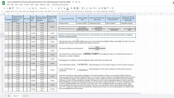174x98 pixels.
Task: Click the Redo arrow in toolbar
Action: pos(7,8)
